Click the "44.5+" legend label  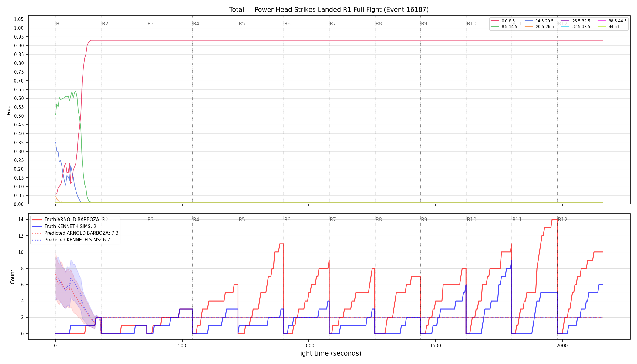(614, 27)
